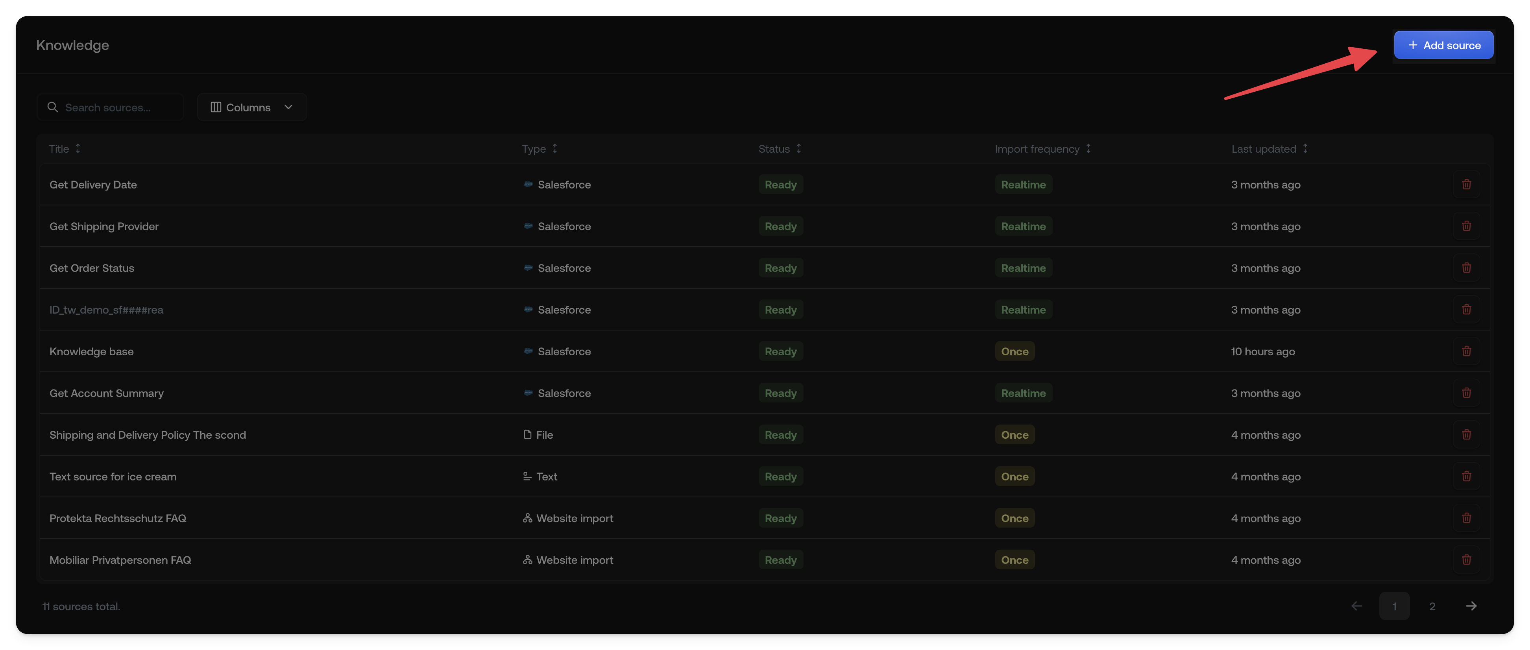Delete Text source for ice cream

point(1466,476)
